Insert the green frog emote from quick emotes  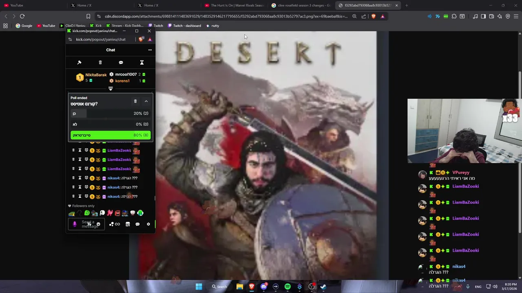pos(87,213)
